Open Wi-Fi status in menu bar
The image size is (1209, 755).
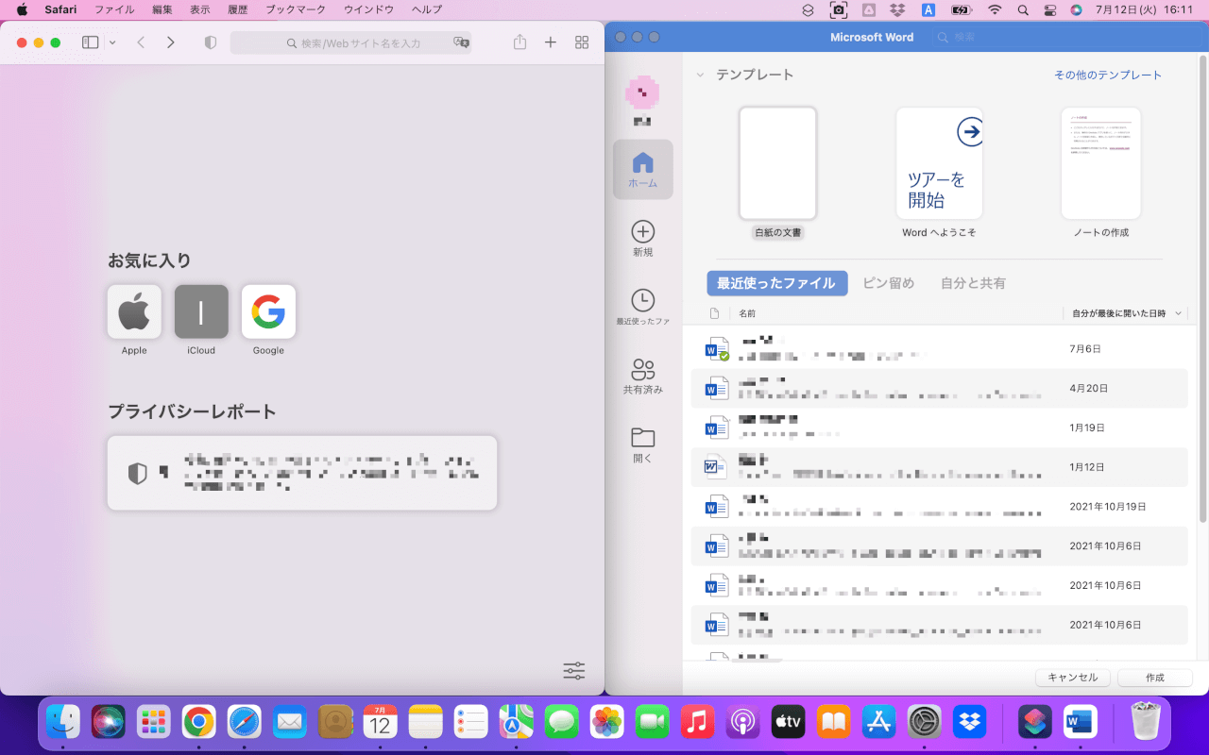pyautogui.click(x=994, y=9)
